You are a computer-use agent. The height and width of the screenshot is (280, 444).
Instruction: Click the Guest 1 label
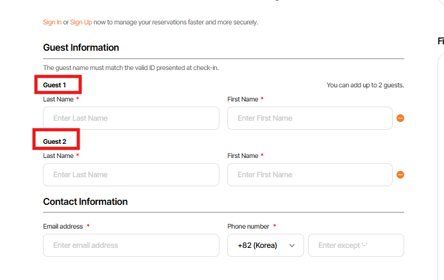[x=55, y=85]
